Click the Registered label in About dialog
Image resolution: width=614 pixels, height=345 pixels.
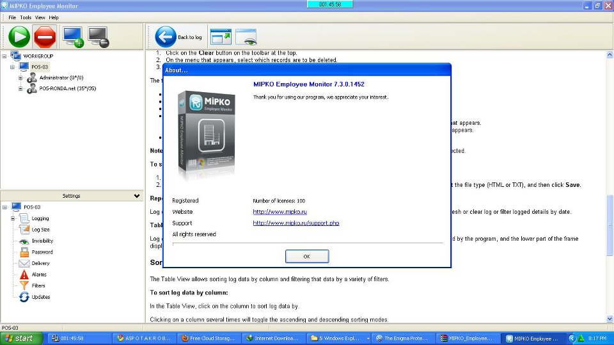pyautogui.click(x=185, y=201)
